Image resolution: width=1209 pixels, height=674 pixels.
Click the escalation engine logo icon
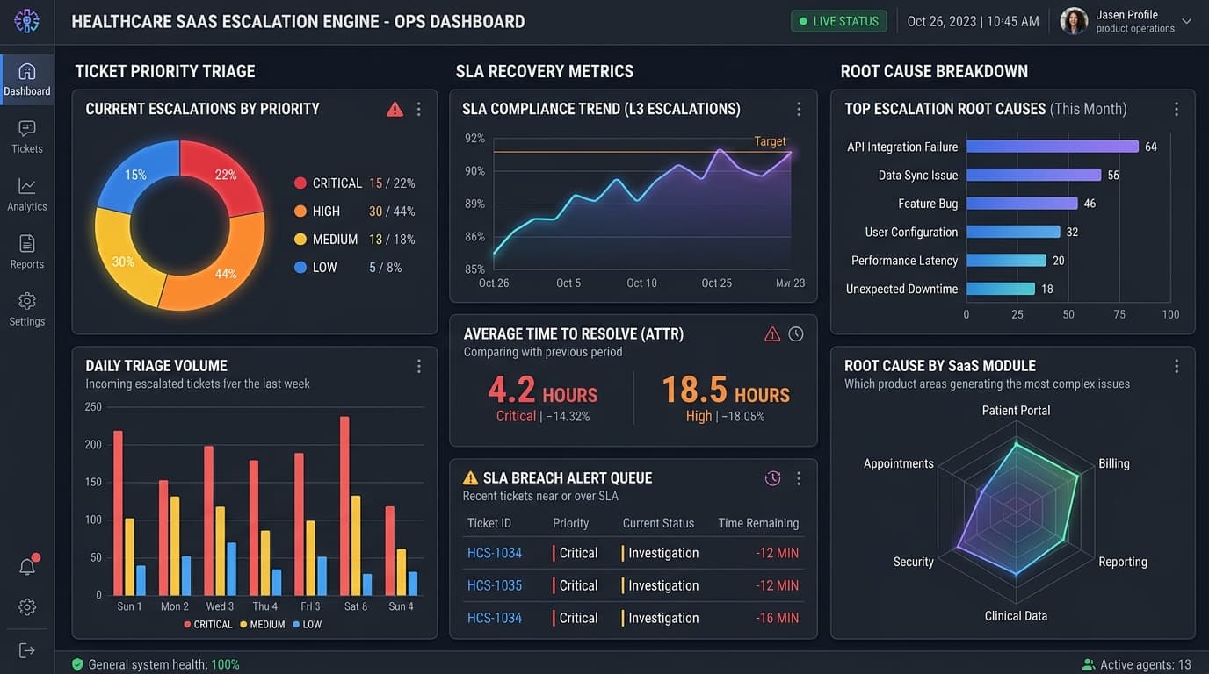tap(26, 21)
